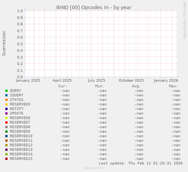188x172 pixels.
Task: Click the Queries/sec axis label
Action: pos(4,43)
